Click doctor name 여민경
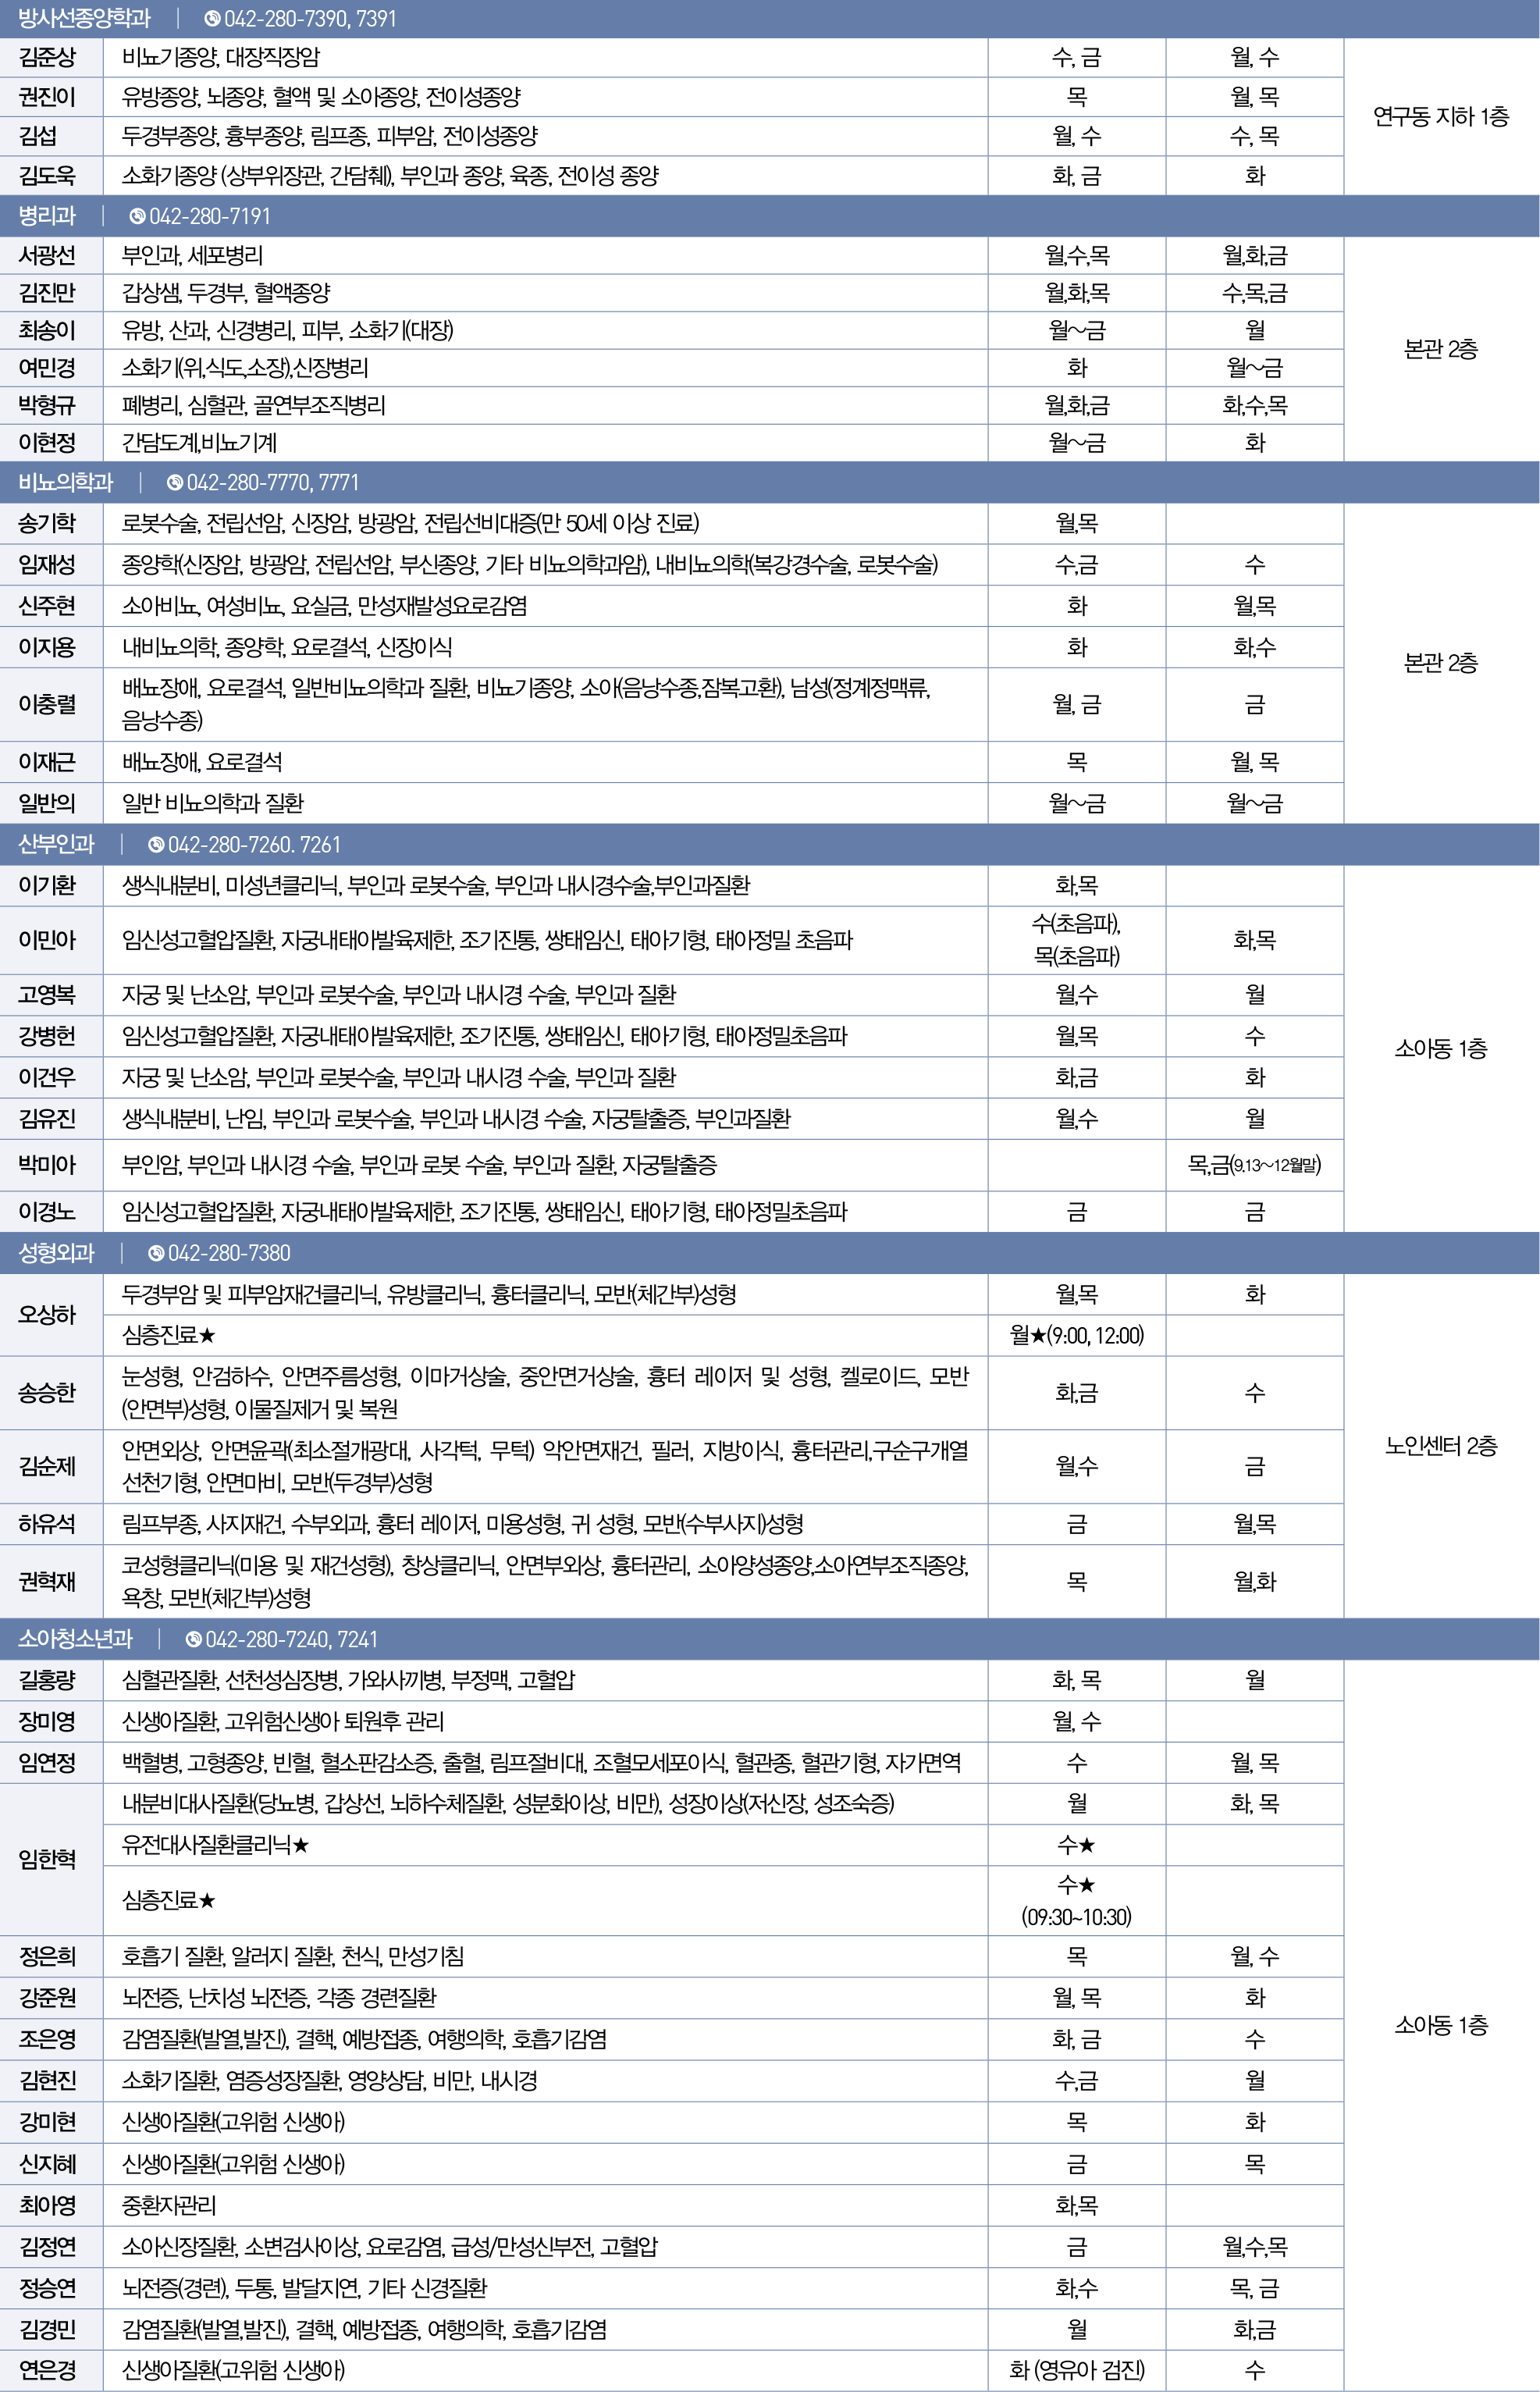The height and width of the screenshot is (2392, 1540). pyautogui.click(x=47, y=368)
